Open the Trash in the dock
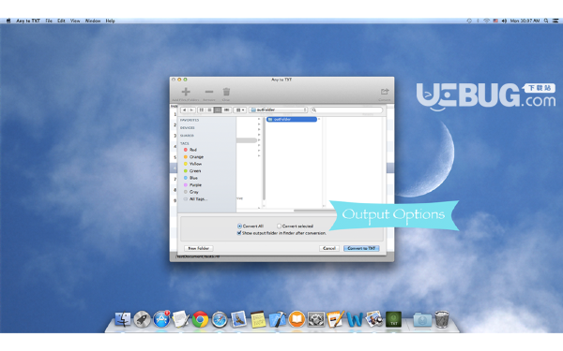This screenshot has width=563, height=351. click(442, 319)
